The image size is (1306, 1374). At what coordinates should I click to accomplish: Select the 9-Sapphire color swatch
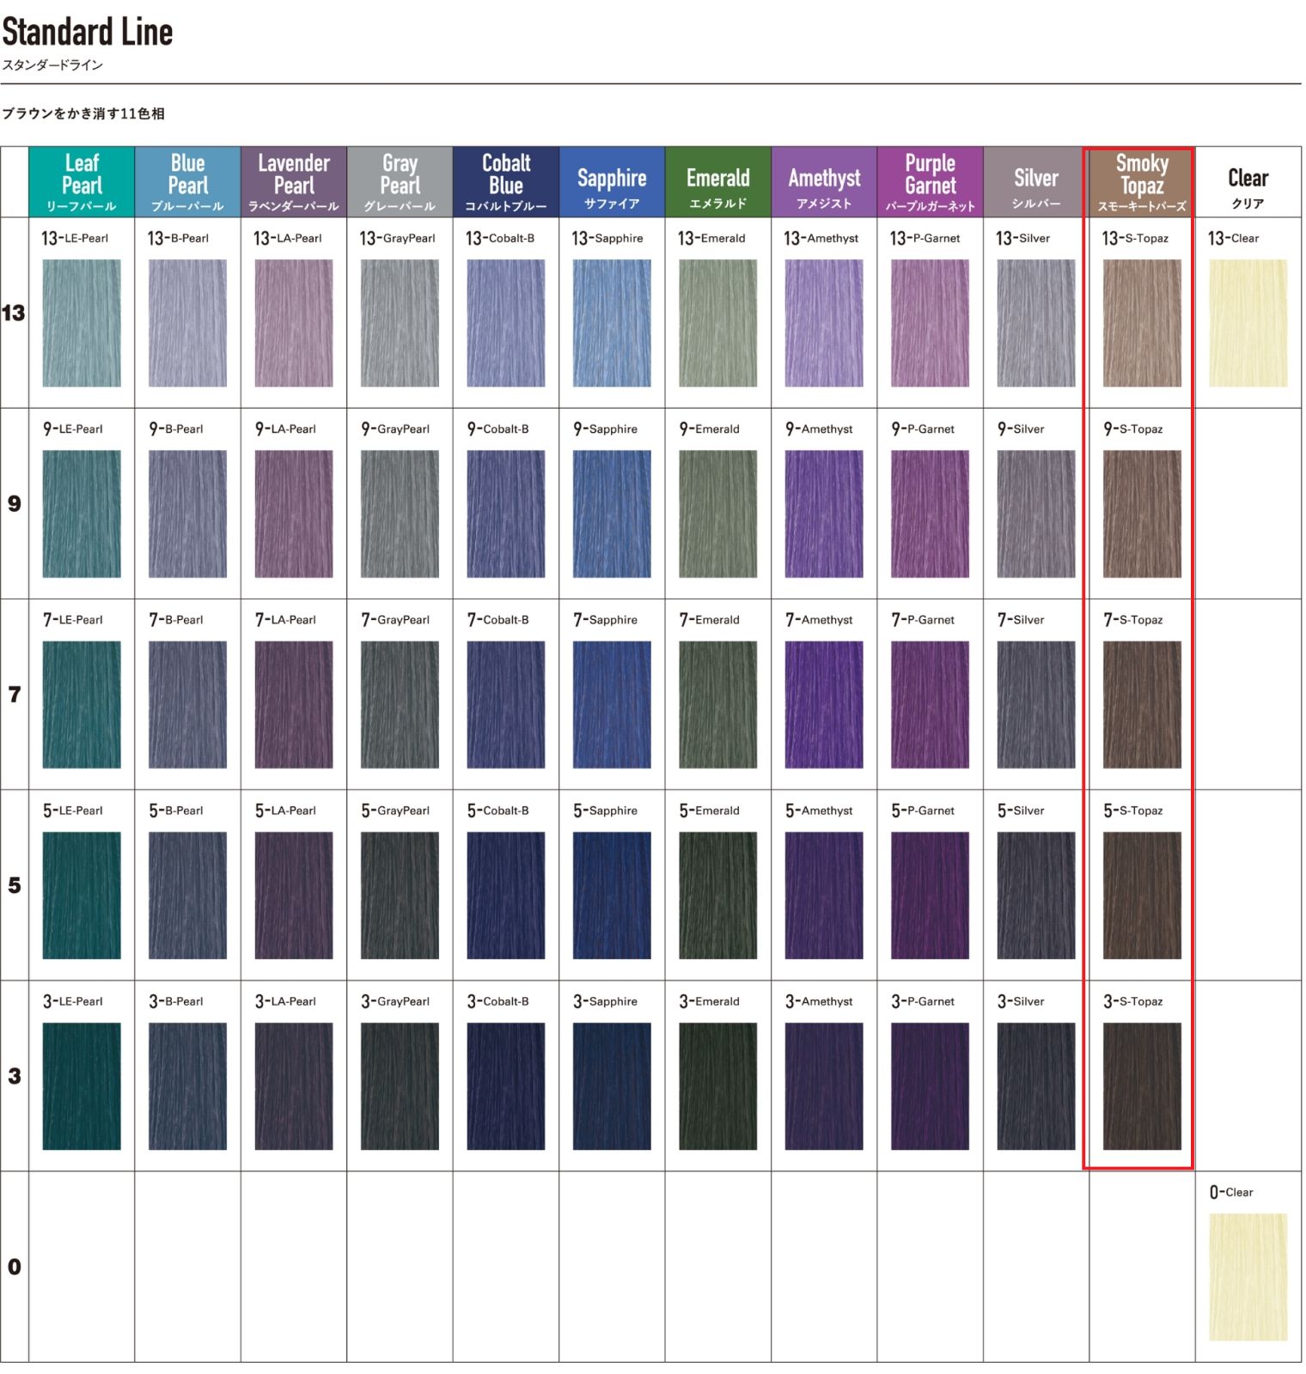[x=612, y=514]
